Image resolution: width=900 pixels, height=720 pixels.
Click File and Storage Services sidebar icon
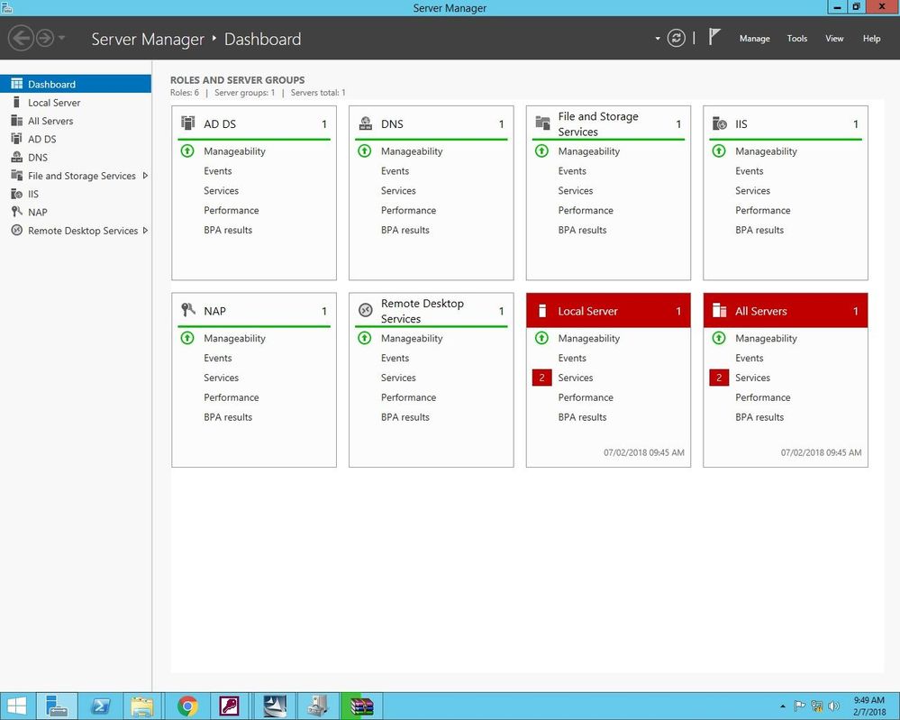[16, 175]
